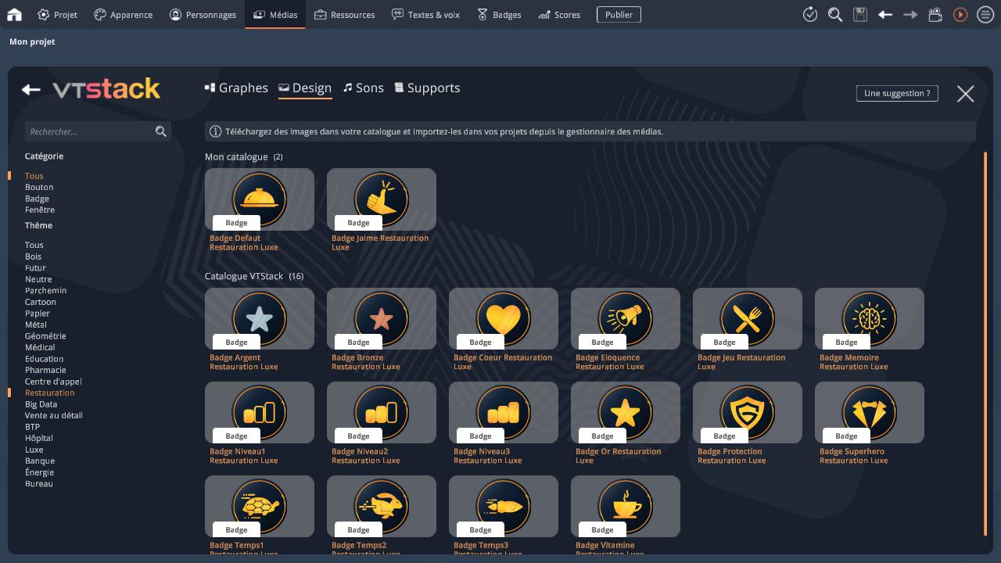The height and width of the screenshot is (563, 1001).
Task: Select Badge Temps3 rocket image
Action: (504, 506)
